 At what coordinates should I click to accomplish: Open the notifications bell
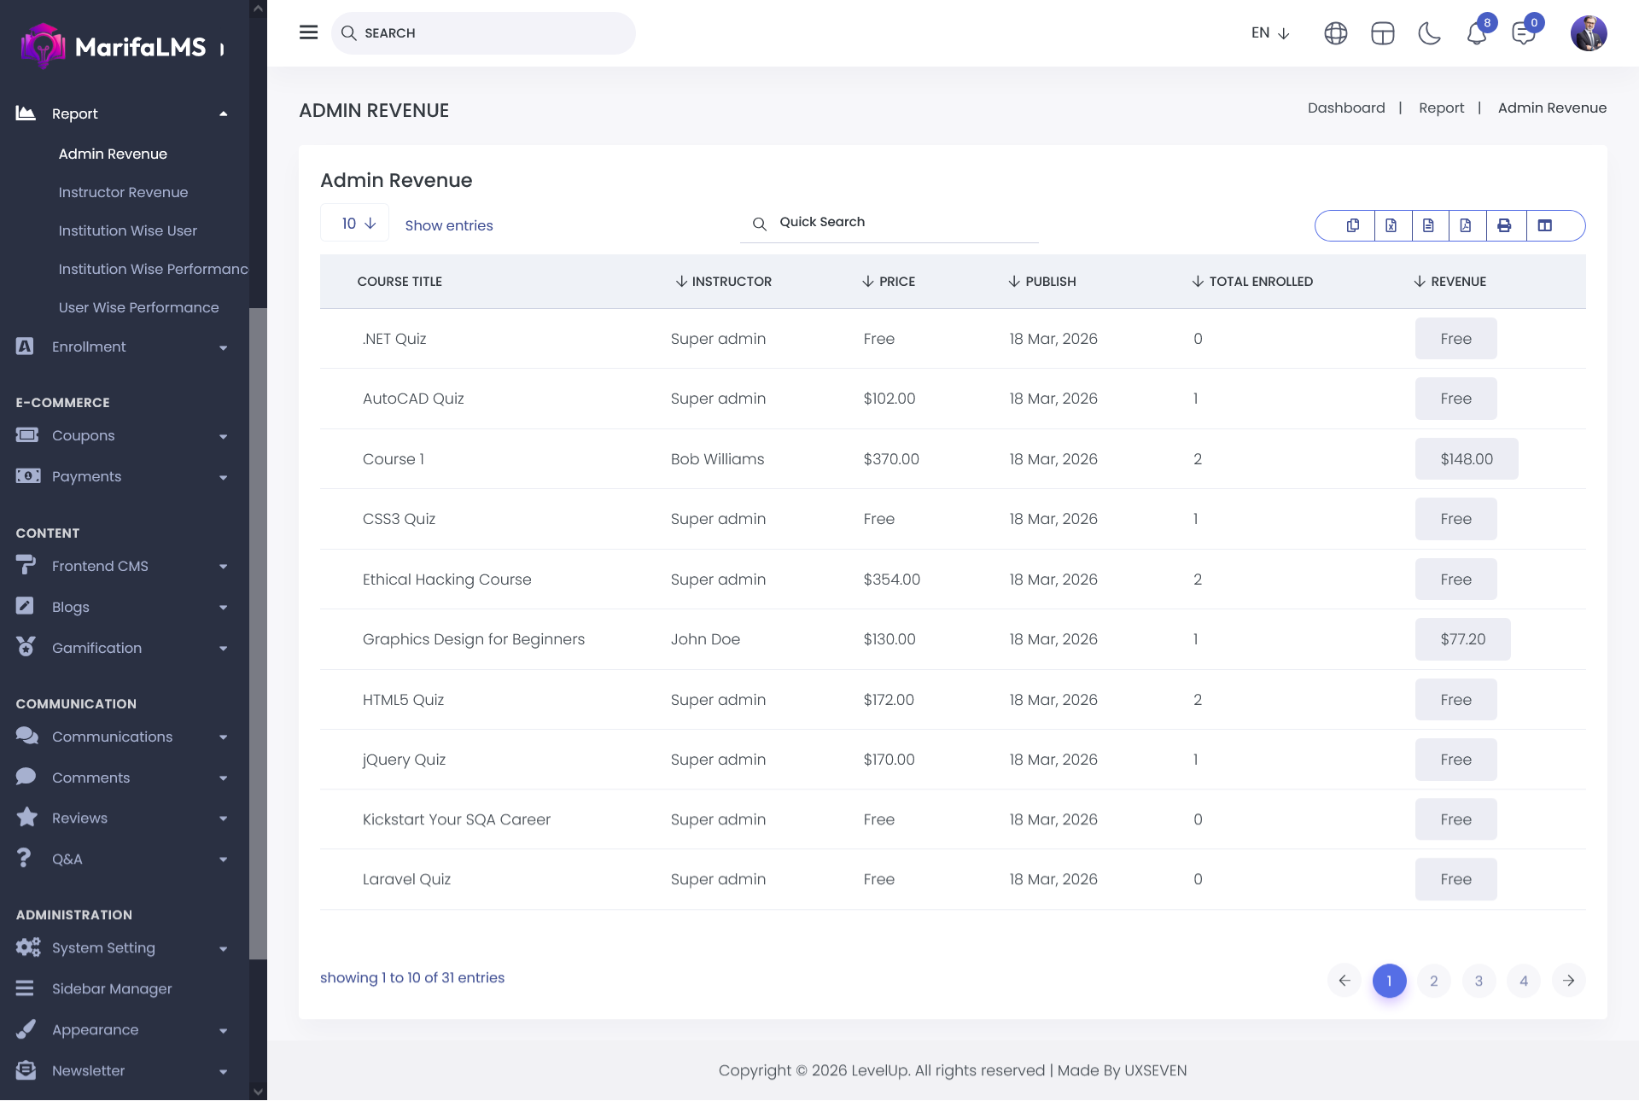(1477, 33)
